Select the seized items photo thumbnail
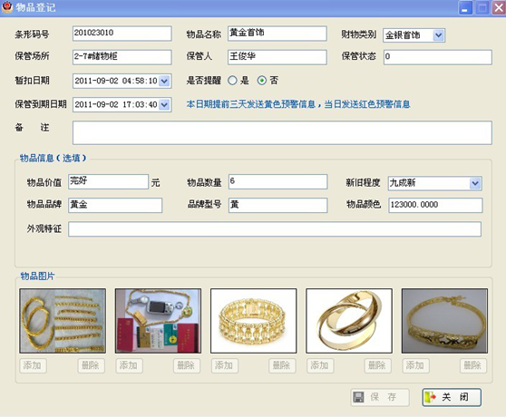Viewport: 506px width, 417px height. pyautogui.click(x=158, y=321)
